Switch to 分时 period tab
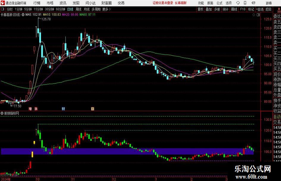 (x=10, y=9)
